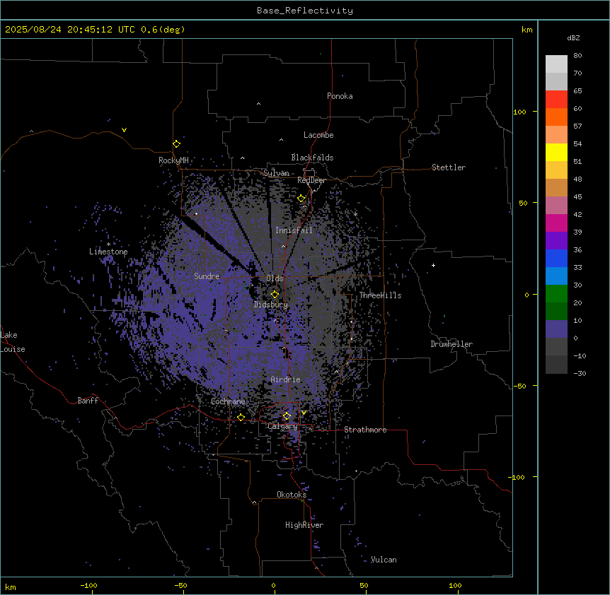
Task: Click the Stettler town label
Action: (449, 167)
